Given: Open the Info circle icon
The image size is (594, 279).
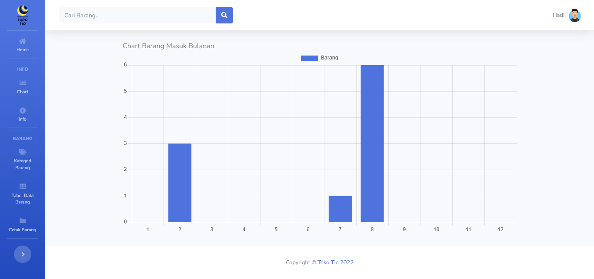Looking at the screenshot, I should click(x=23, y=111).
